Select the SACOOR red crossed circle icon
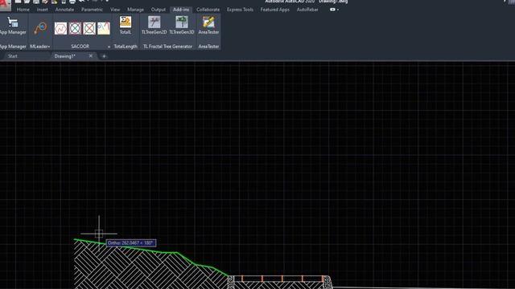Screen dimensions: 515x289 tap(89, 29)
